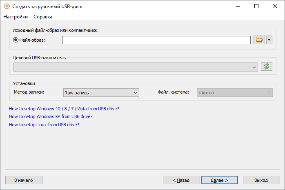Click the application icon in title bar

pos(7,7)
